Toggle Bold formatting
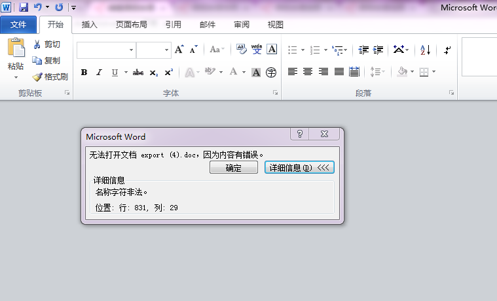The width and height of the screenshot is (497, 301). 84,72
